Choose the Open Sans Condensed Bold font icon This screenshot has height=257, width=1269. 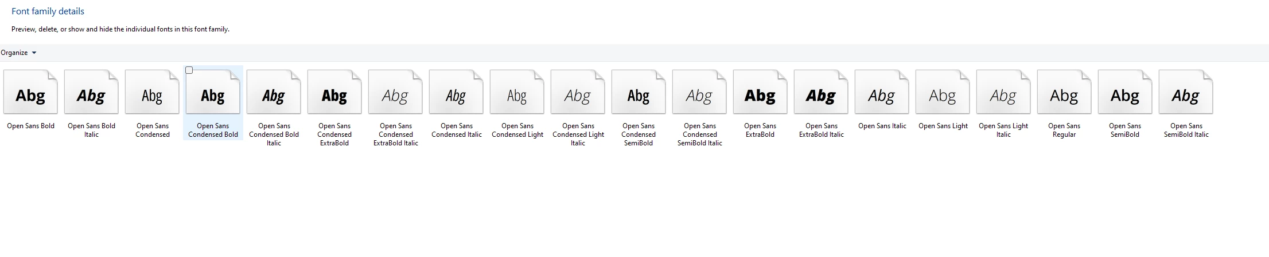(x=213, y=92)
